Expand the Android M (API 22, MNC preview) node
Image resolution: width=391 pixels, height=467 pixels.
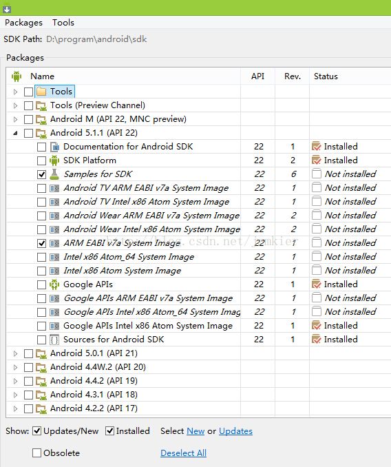[15, 119]
